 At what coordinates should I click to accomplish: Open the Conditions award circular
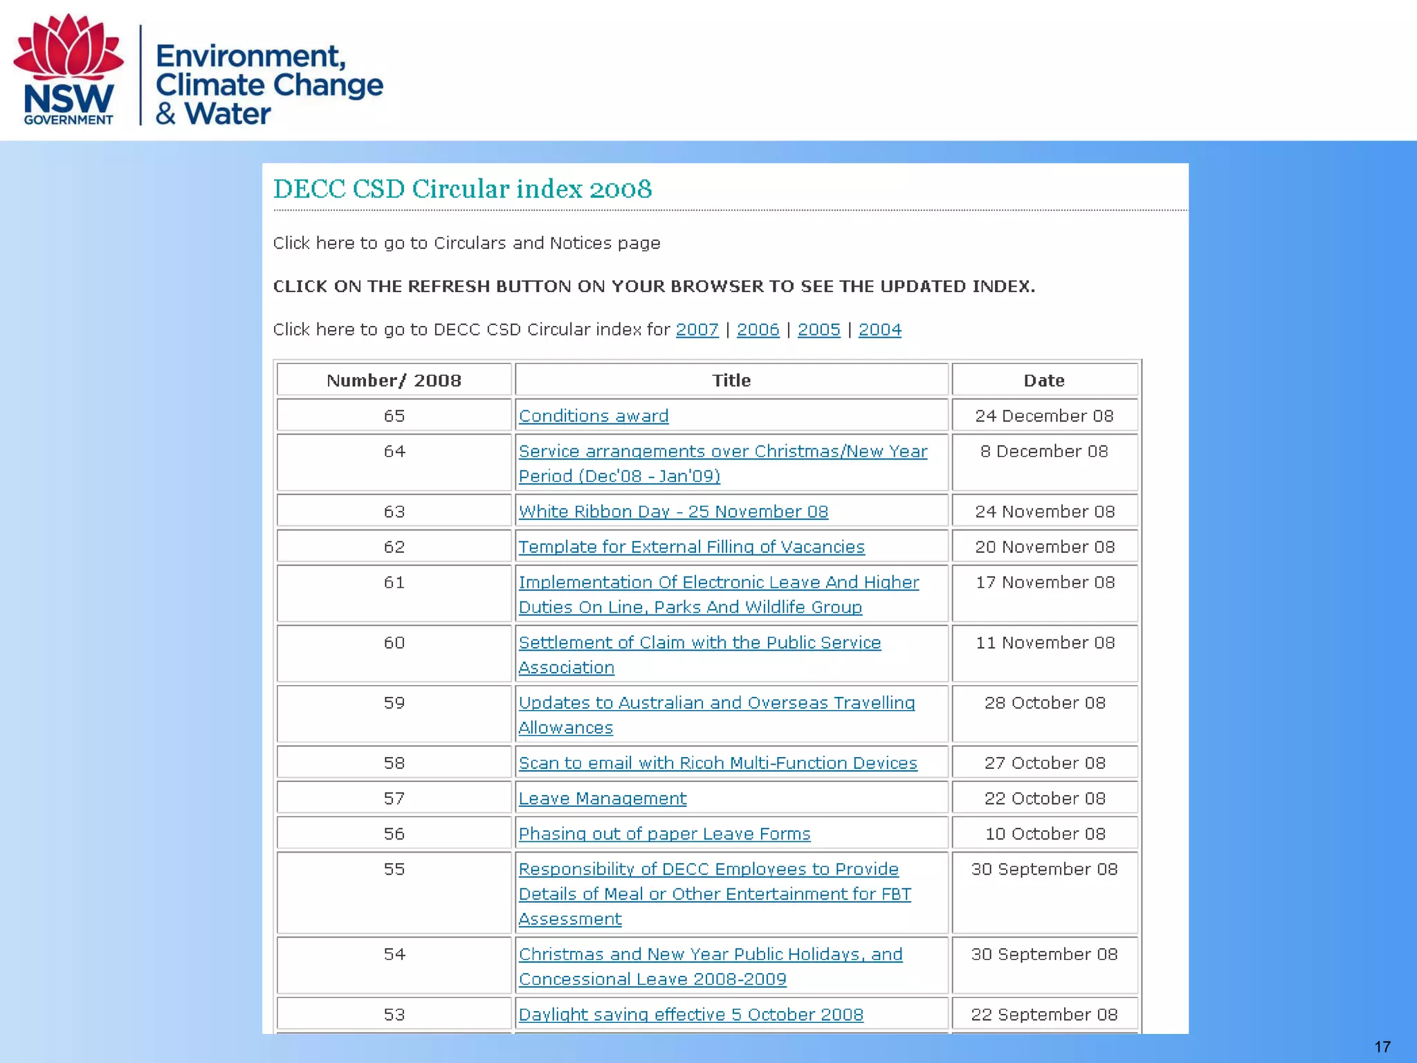click(593, 416)
